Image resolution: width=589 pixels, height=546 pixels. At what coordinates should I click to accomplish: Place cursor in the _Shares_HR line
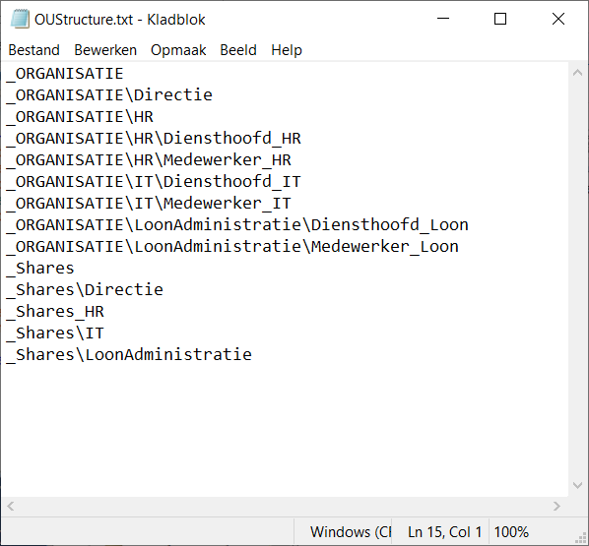pos(55,312)
